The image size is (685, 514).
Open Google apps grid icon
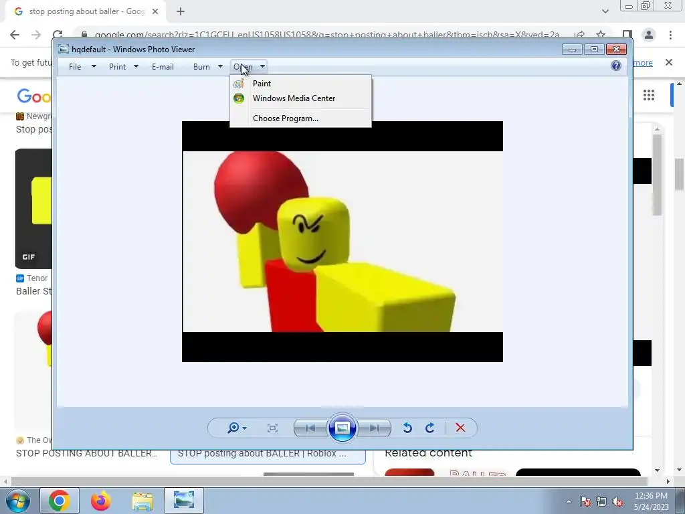click(649, 95)
